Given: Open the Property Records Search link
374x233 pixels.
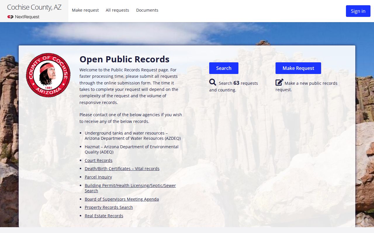Looking at the screenshot, I should click(109, 207).
